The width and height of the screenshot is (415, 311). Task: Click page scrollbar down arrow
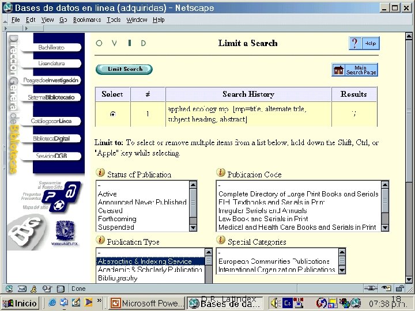pos(409,279)
